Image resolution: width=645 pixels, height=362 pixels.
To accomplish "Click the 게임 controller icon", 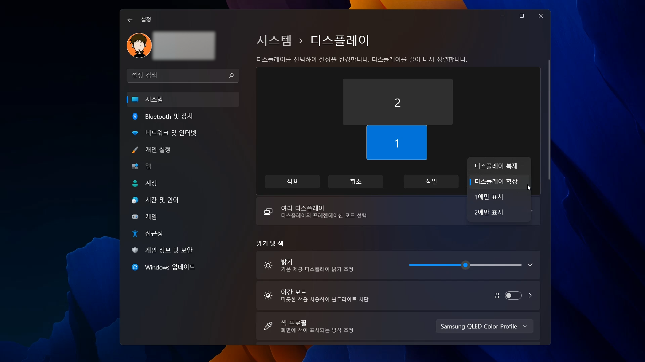I will (135, 217).
